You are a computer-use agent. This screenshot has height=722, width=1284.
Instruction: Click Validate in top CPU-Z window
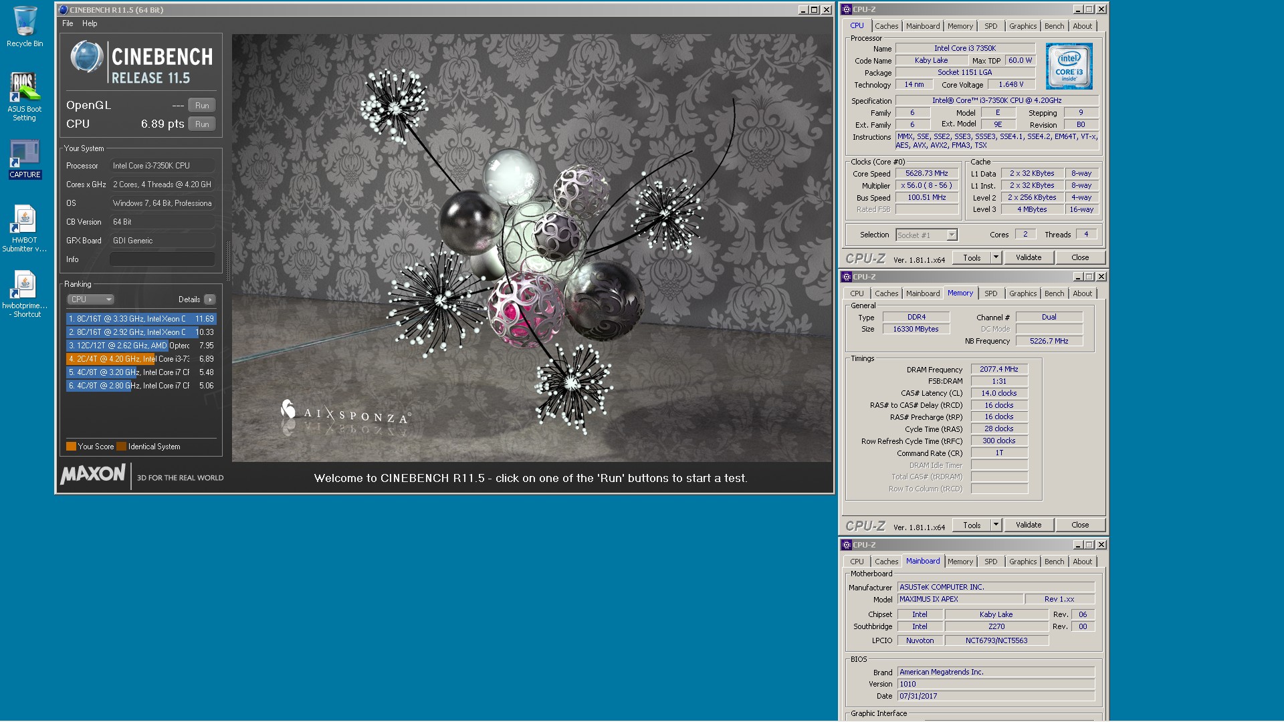pyautogui.click(x=1029, y=257)
